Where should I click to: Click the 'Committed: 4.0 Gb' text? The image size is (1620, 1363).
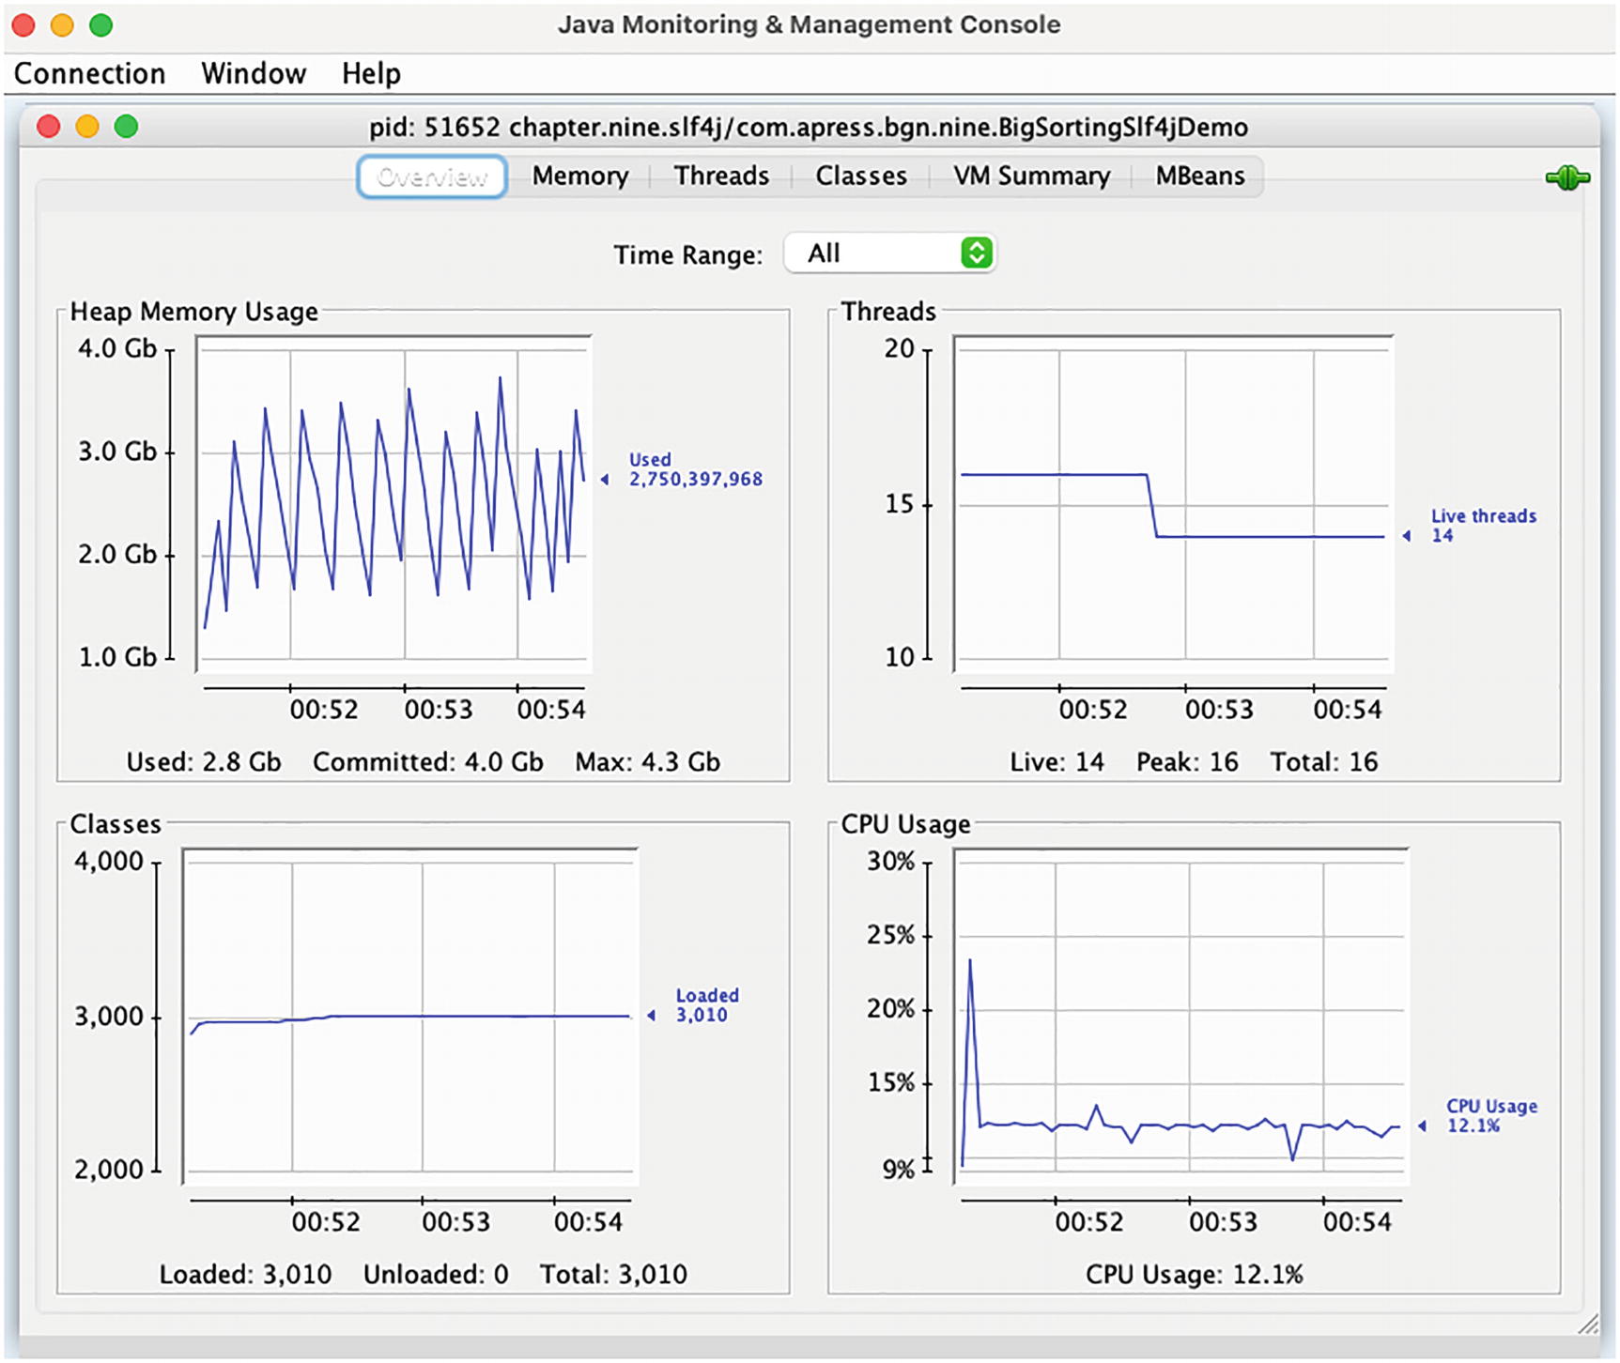click(428, 761)
